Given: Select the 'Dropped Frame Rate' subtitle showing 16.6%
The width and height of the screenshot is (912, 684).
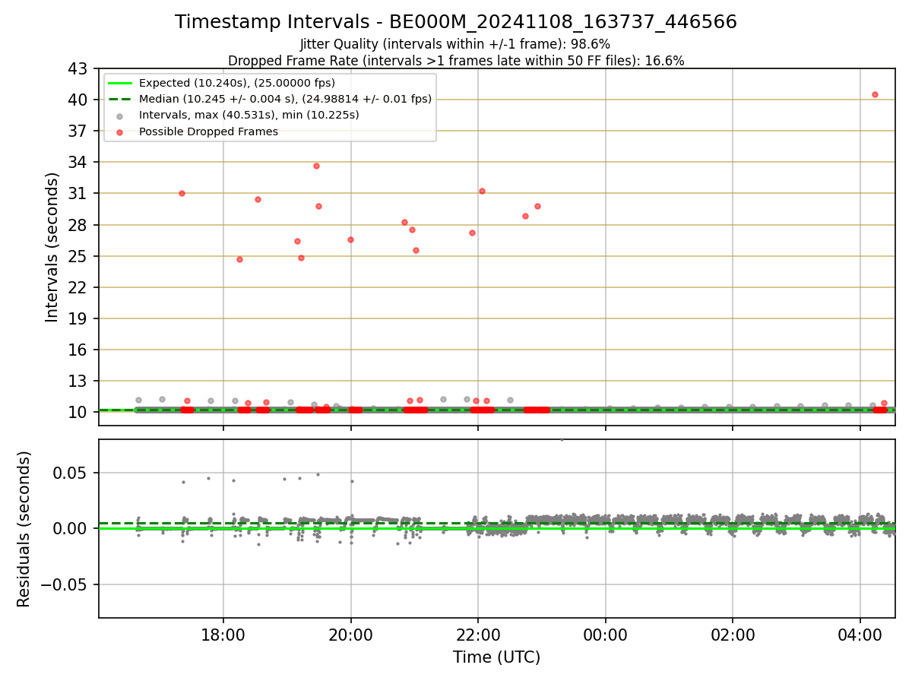Looking at the screenshot, I should (x=456, y=61).
